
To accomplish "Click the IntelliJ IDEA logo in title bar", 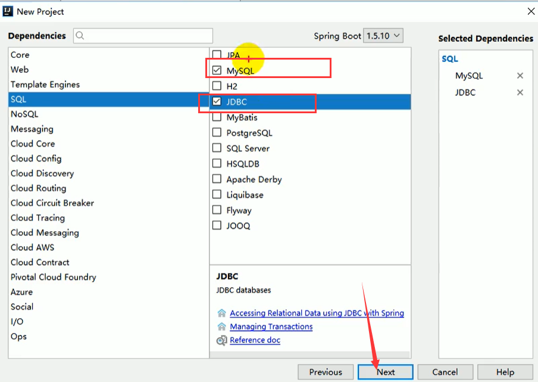I will (x=8, y=11).
